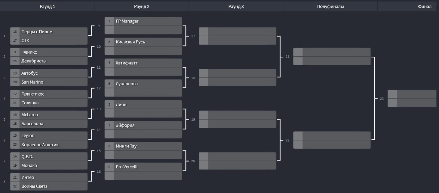Click seed badge 2 beside Лион
Image resolution: width=439 pixels, height=193 pixels.
pos(109,105)
